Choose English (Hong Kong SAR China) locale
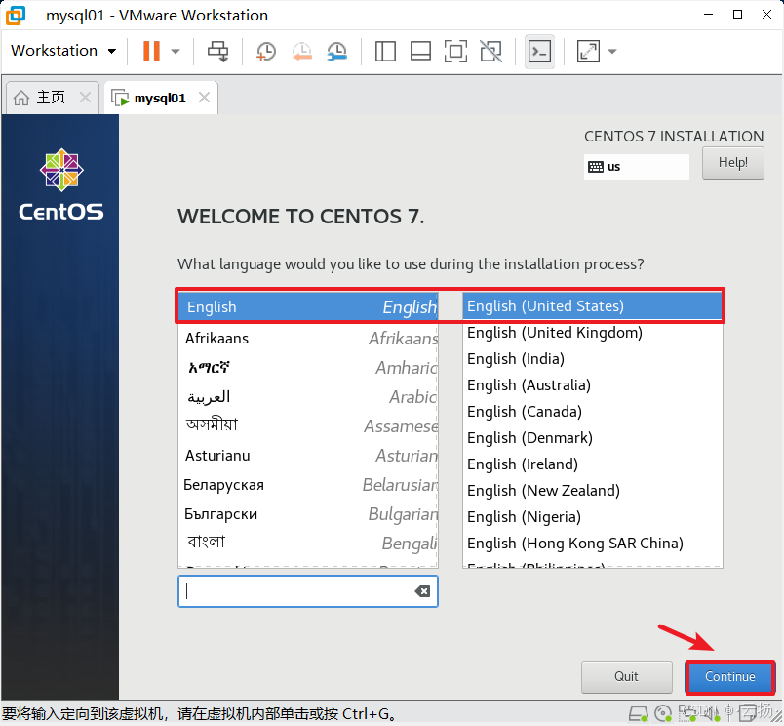The height and width of the screenshot is (726, 784). (592, 543)
